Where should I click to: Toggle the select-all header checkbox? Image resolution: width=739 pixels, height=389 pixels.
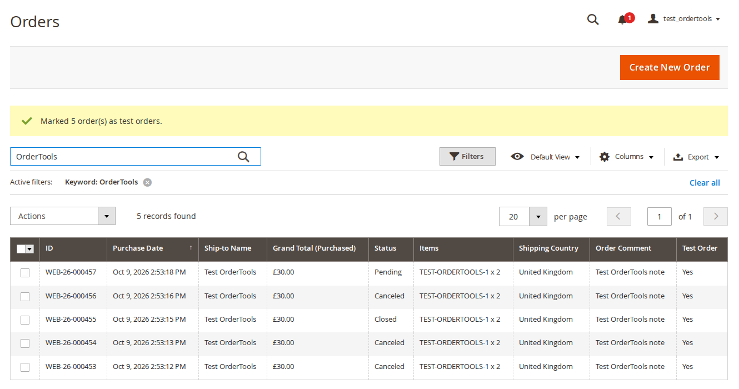[21, 249]
